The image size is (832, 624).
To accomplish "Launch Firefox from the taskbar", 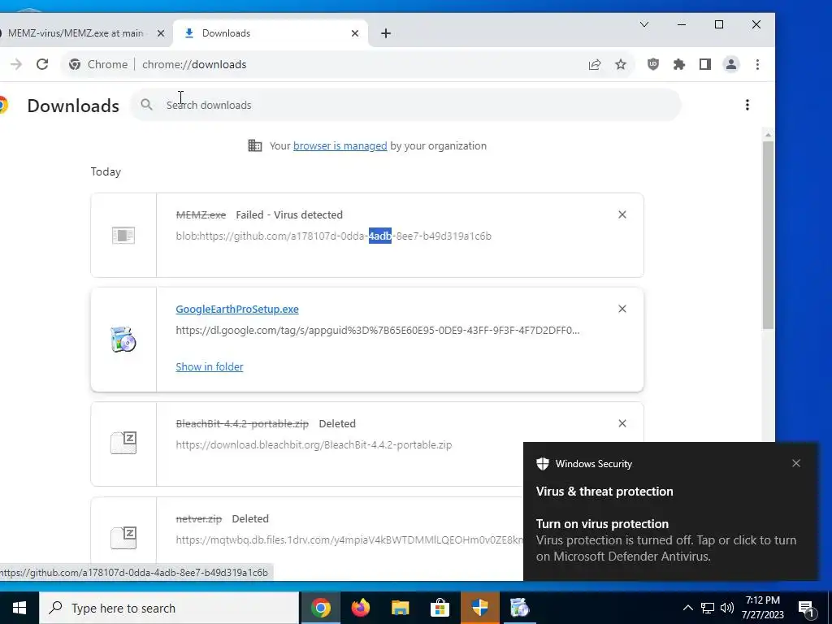I will tap(360, 608).
